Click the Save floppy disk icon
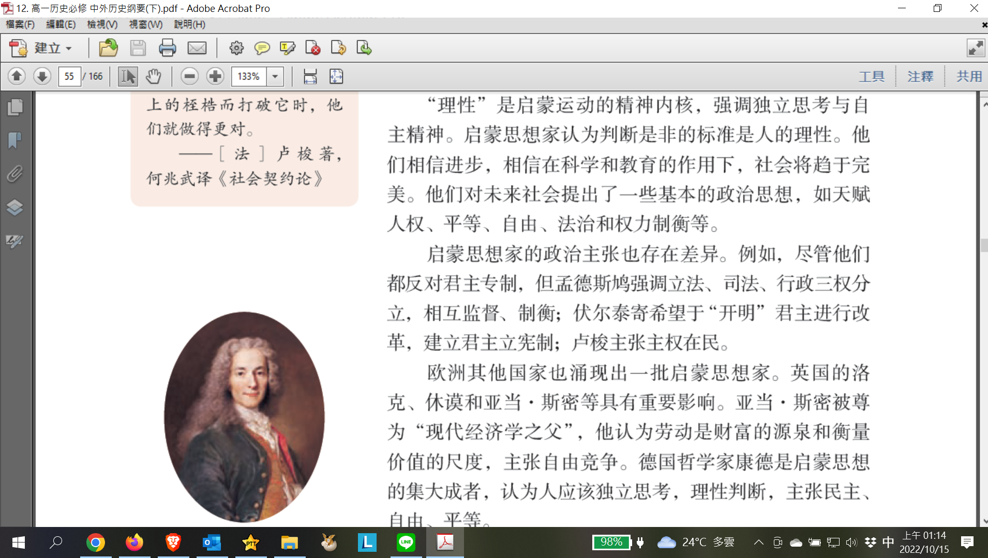Viewport: 988px width, 558px height. click(138, 48)
